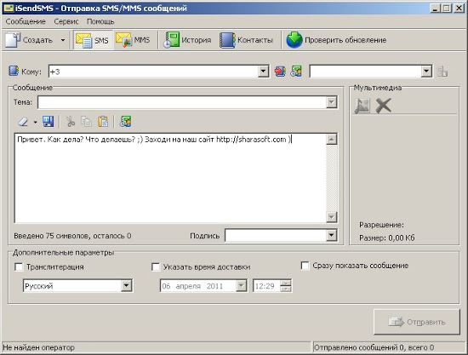Click the SMS mode toolbar icon
This screenshot has height=355, width=468.
[x=83, y=40]
